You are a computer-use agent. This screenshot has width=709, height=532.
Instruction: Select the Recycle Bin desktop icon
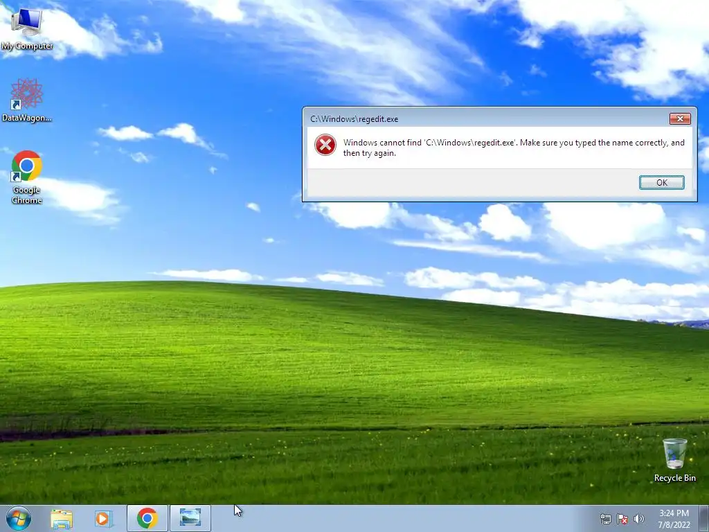point(674,460)
